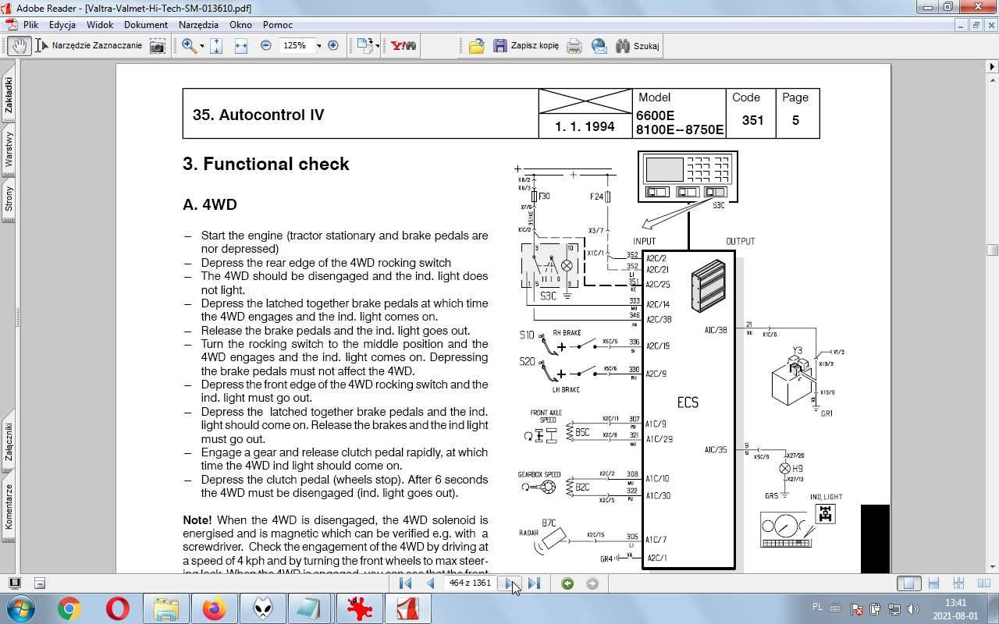The height and width of the screenshot is (624, 999).
Task: Print the document with printer icon
Action: tap(574, 46)
